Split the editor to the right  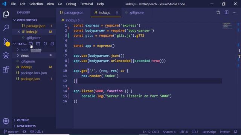pyautogui.click(x=226, y=12)
